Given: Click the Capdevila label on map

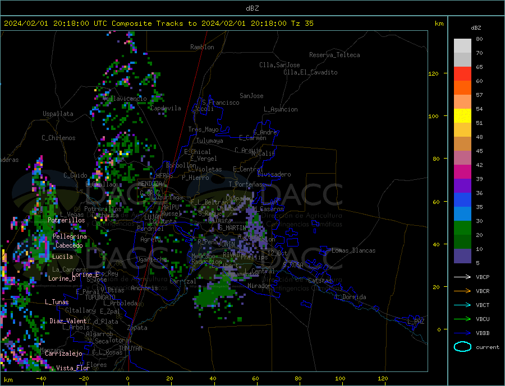Looking at the screenshot, I should (166, 108).
